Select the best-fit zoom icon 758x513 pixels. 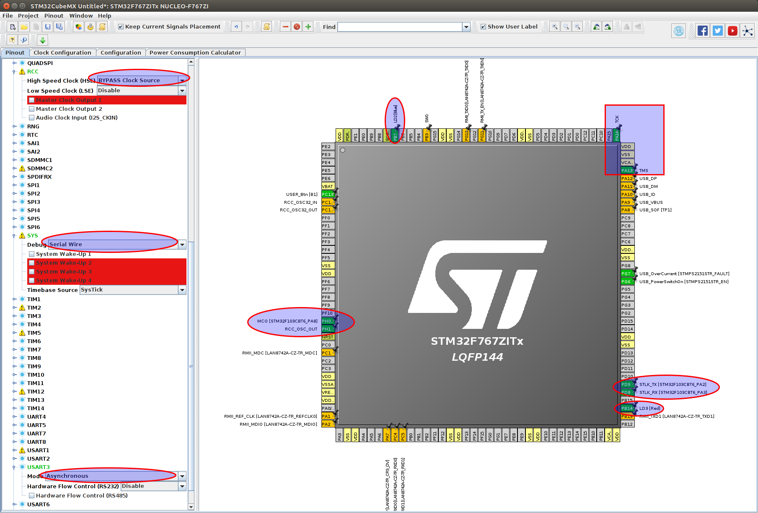click(x=566, y=26)
